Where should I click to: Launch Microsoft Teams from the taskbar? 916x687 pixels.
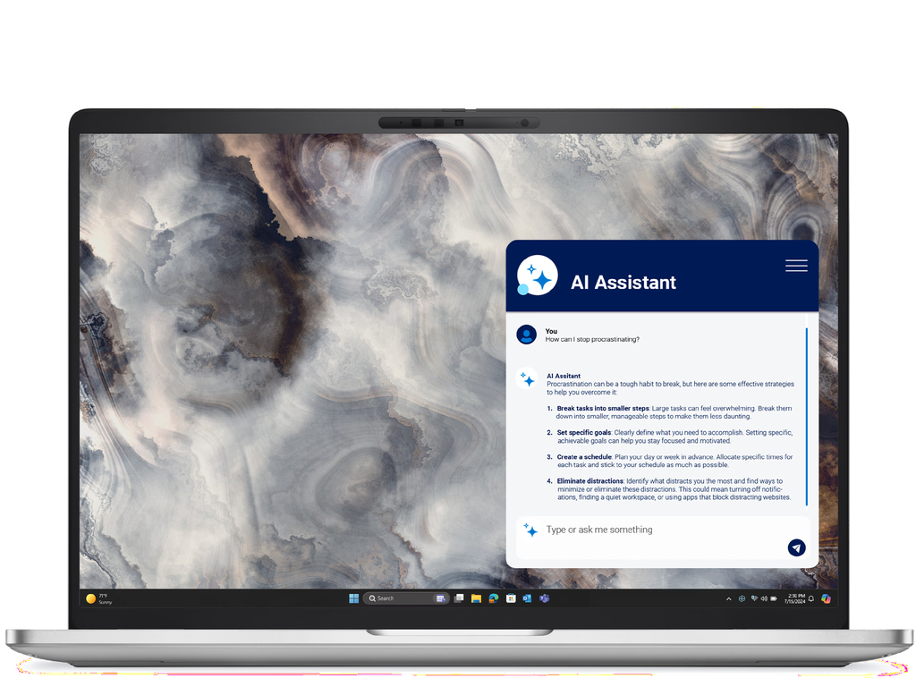(544, 598)
